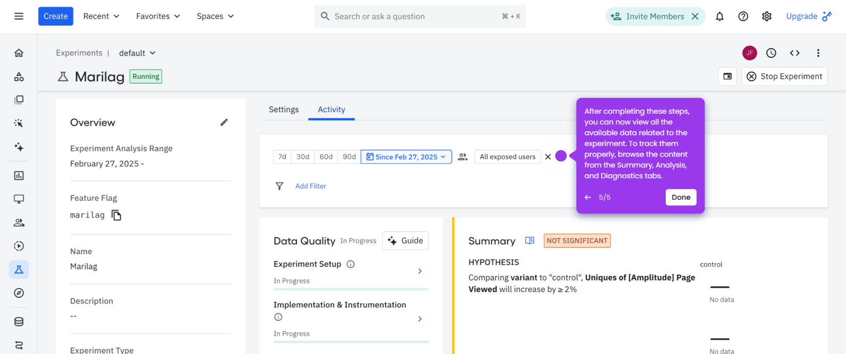This screenshot has width=846, height=354.
Task: Open the Experiments flask icon in sidebar
Action: click(19, 269)
